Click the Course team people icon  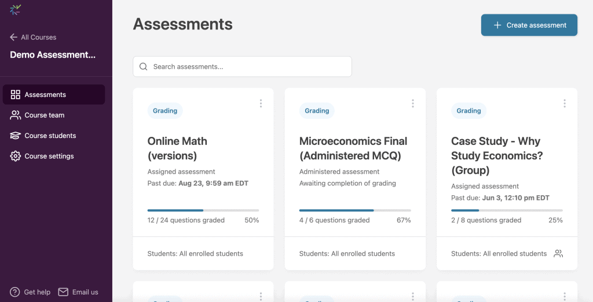[x=16, y=115]
